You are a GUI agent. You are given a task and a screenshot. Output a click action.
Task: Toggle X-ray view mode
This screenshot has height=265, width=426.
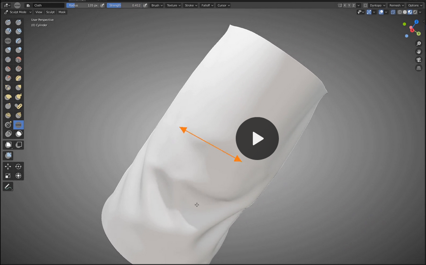click(393, 12)
